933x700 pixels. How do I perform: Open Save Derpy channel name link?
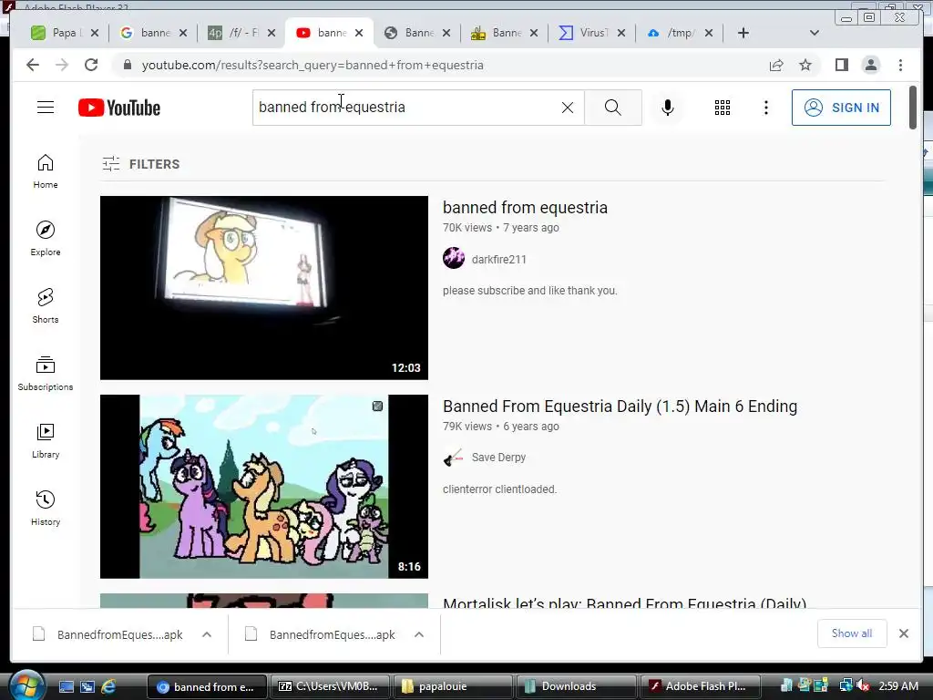(498, 458)
